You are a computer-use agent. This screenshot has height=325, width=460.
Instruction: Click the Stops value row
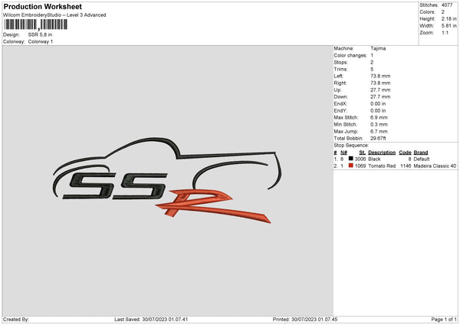click(x=353, y=63)
